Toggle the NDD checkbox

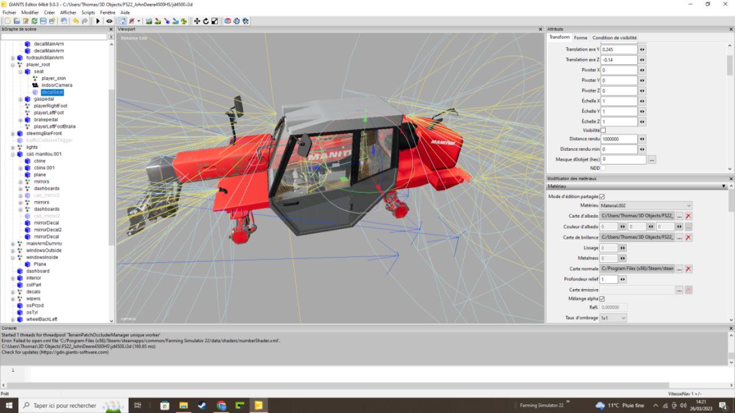click(603, 168)
